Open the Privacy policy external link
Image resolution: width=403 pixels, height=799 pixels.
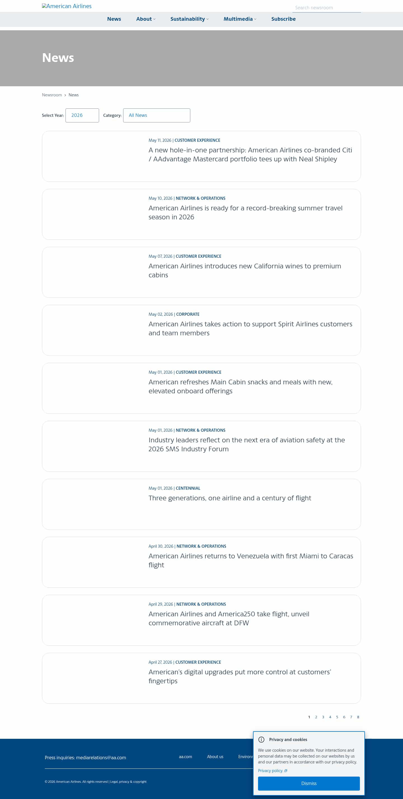[x=273, y=770]
